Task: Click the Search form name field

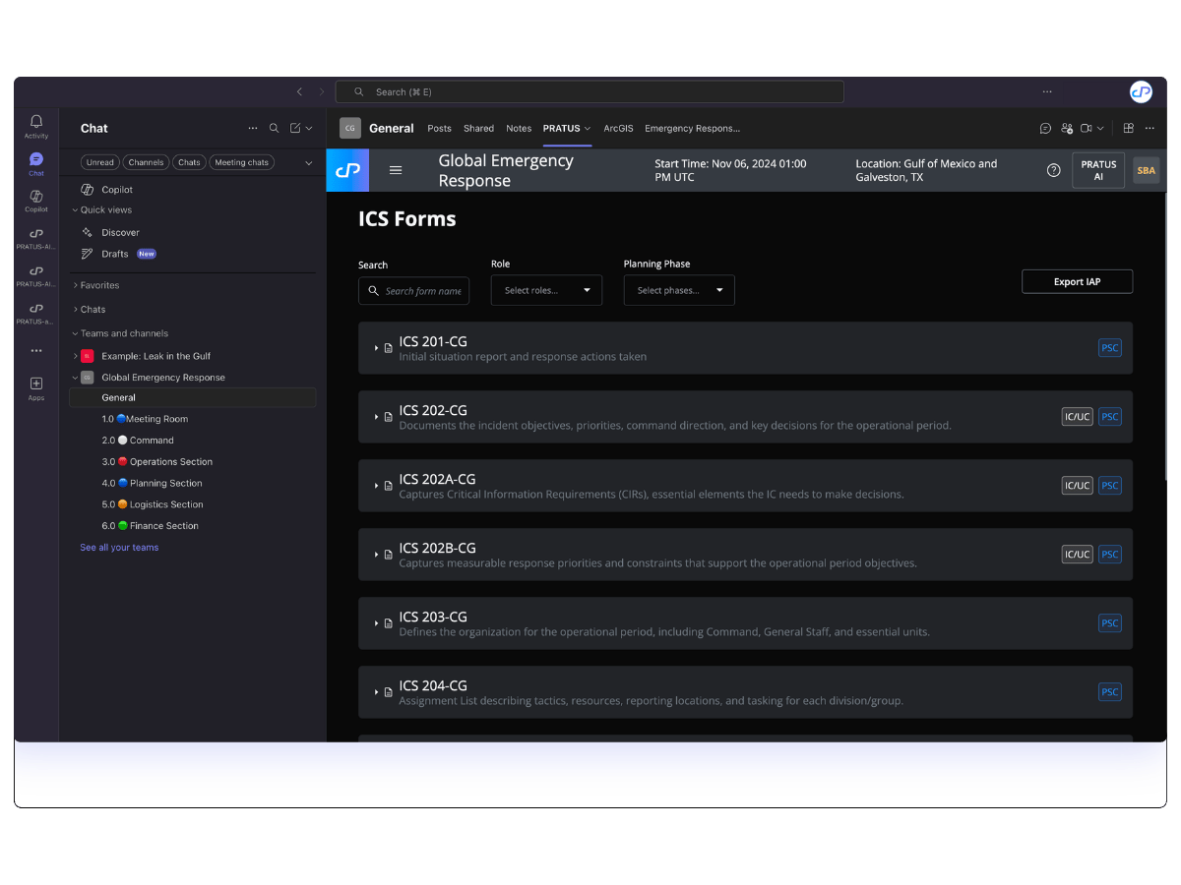Action: point(422,291)
